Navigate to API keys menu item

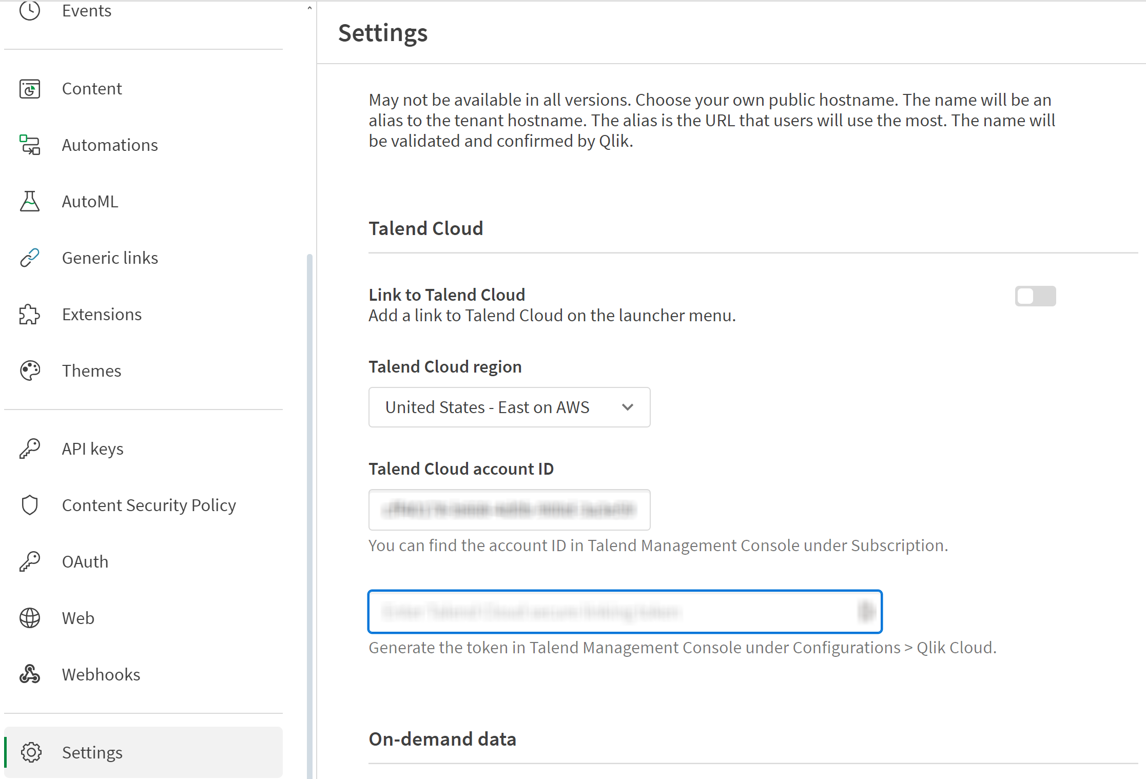point(92,449)
